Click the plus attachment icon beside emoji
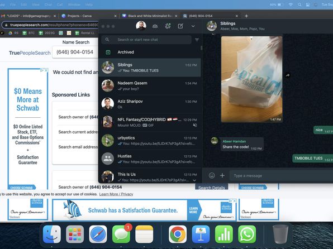Viewport: 333px width, 249px height. point(222,175)
